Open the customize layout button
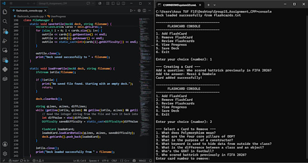The image size is (308, 163). point(108,4)
